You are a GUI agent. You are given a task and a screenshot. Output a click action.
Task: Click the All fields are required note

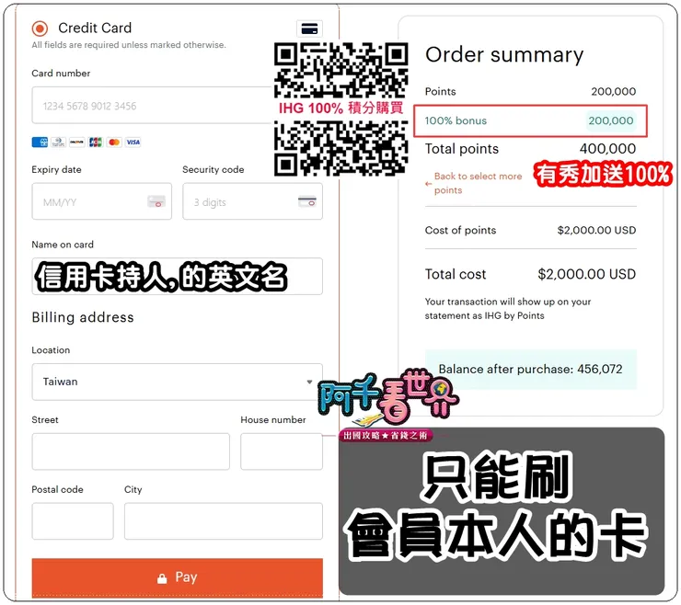pos(129,45)
